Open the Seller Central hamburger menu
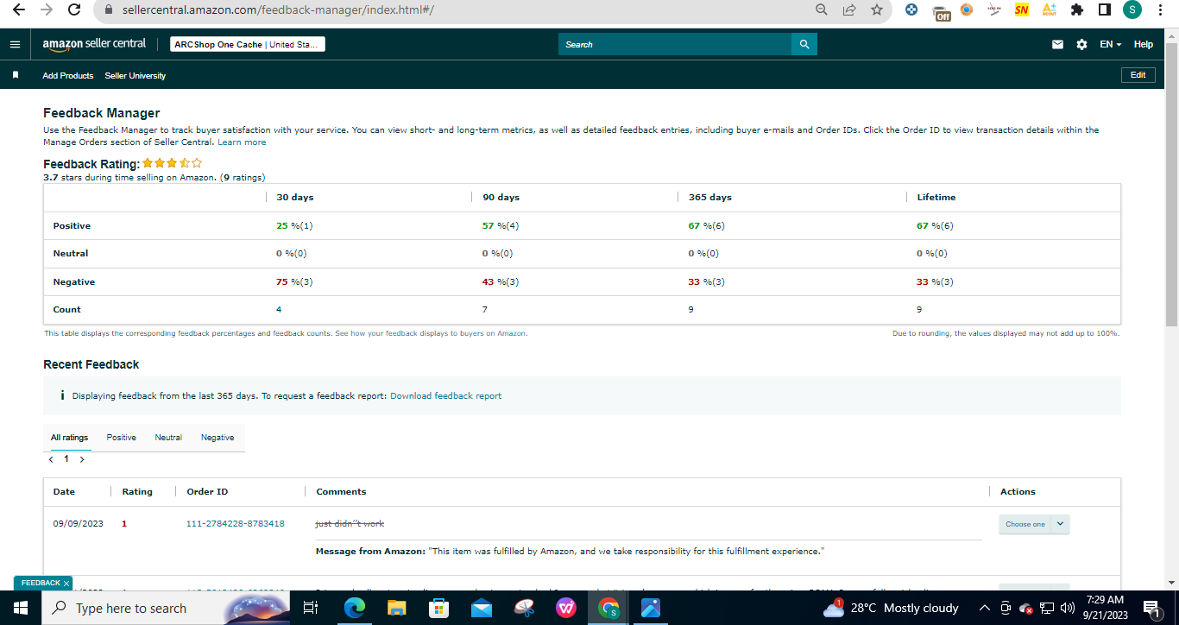Image resolution: width=1179 pixels, height=625 pixels. [15, 44]
